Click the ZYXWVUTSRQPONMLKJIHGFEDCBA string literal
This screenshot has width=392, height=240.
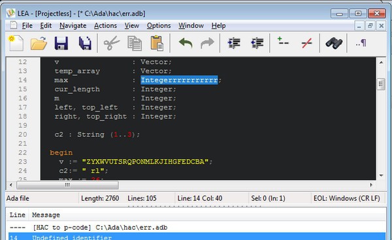pyautogui.click(x=145, y=162)
